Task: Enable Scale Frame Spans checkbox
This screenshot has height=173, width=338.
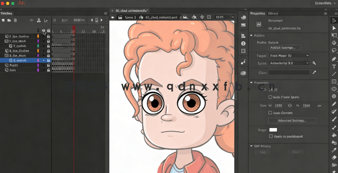Action: (x=270, y=97)
